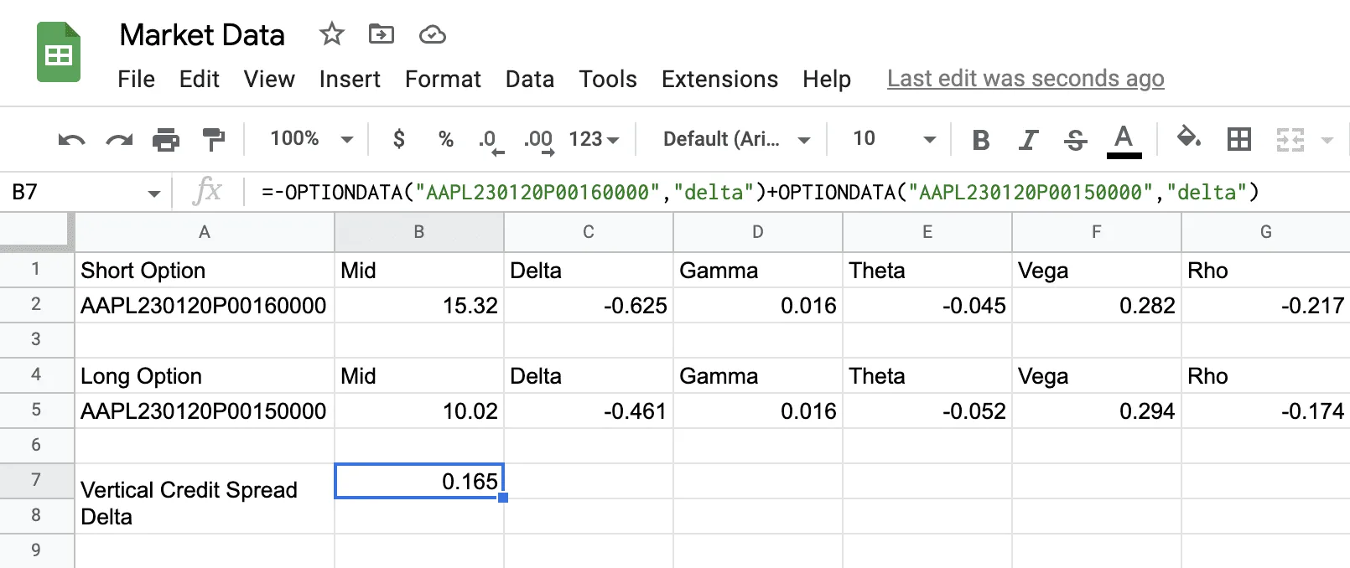The image size is (1350, 568).
Task: Select the 10.02 mid value cell
Action: [419, 411]
